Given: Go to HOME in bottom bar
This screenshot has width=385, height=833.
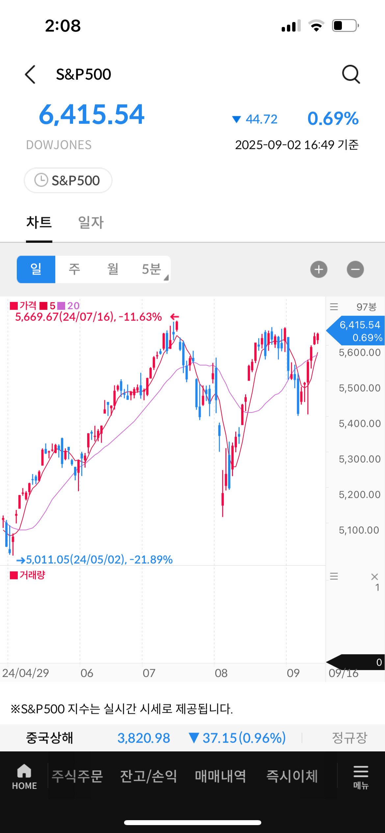Looking at the screenshot, I should pyautogui.click(x=24, y=777).
